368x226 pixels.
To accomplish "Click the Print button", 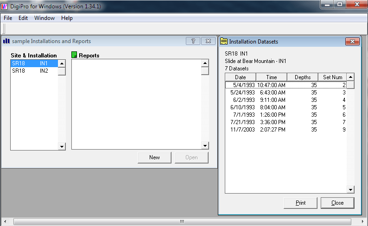I will [x=300, y=203].
